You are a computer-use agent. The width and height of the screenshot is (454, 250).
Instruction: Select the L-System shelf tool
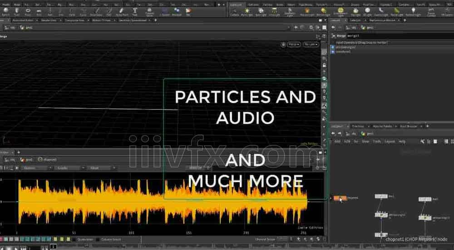165,12
